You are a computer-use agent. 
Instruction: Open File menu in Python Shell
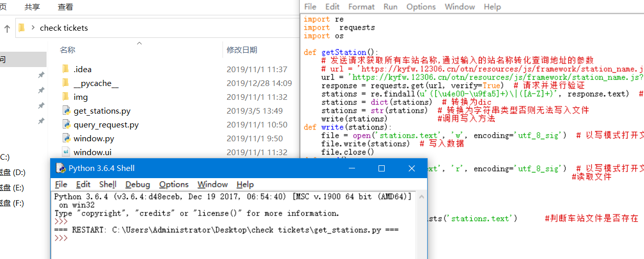(x=61, y=184)
